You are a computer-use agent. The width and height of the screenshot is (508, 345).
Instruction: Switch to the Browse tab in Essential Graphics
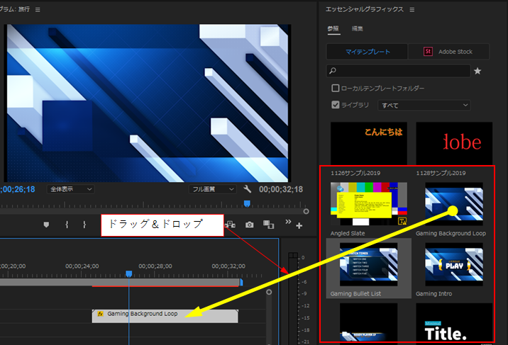(333, 29)
